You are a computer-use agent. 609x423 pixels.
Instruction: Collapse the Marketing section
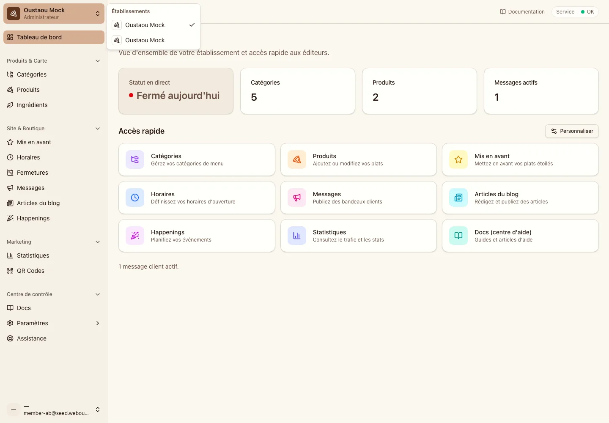pyautogui.click(x=98, y=242)
